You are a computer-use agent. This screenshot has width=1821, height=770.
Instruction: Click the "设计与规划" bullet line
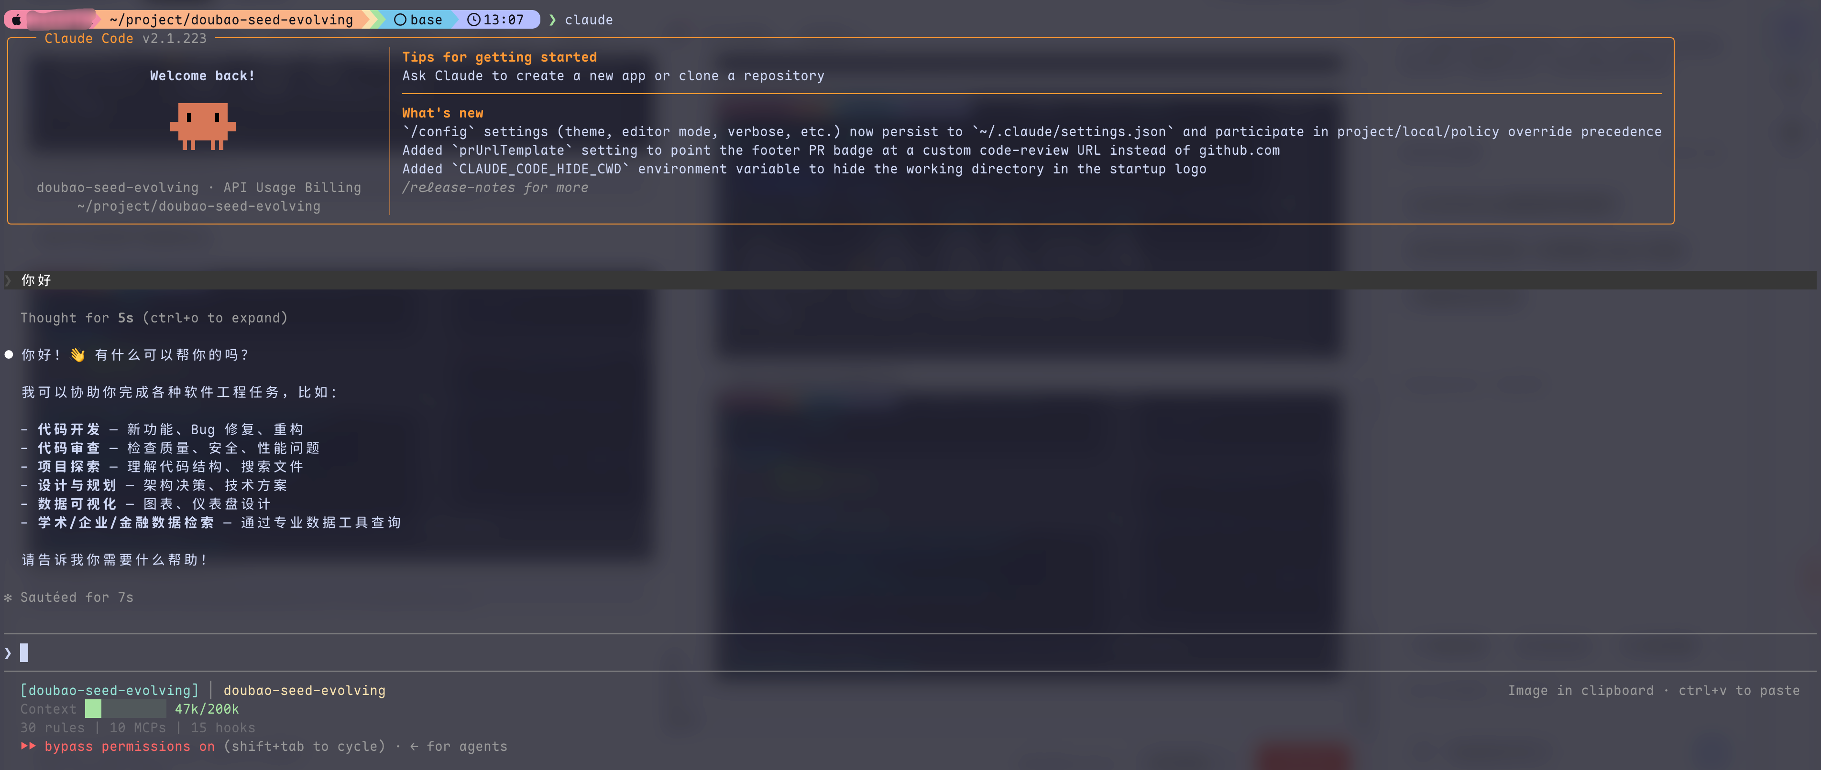coord(154,485)
